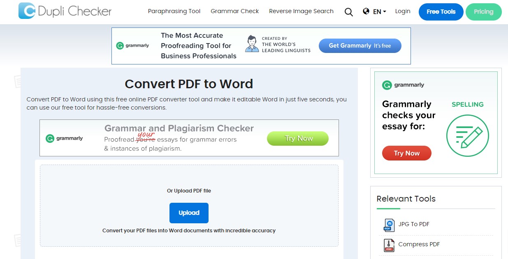The image size is (508, 259).
Task: Open the Paraphrasing Tool menu item
Action: coord(174,11)
